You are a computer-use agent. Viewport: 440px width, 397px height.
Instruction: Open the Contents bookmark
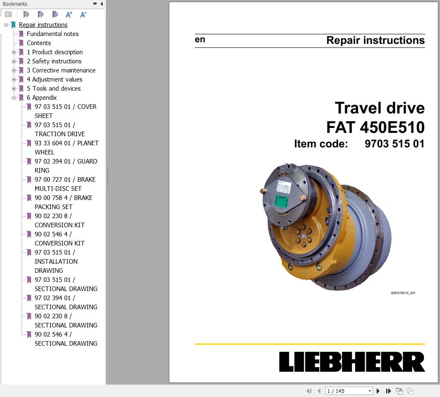pos(39,43)
